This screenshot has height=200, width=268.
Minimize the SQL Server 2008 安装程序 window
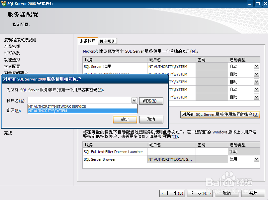pos(250,4)
